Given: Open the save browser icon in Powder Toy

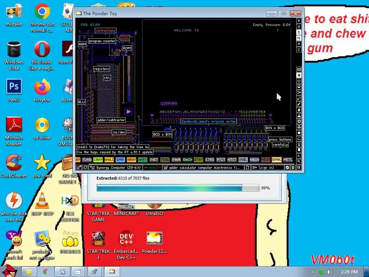Looking at the screenshot, I should pos(79,167).
